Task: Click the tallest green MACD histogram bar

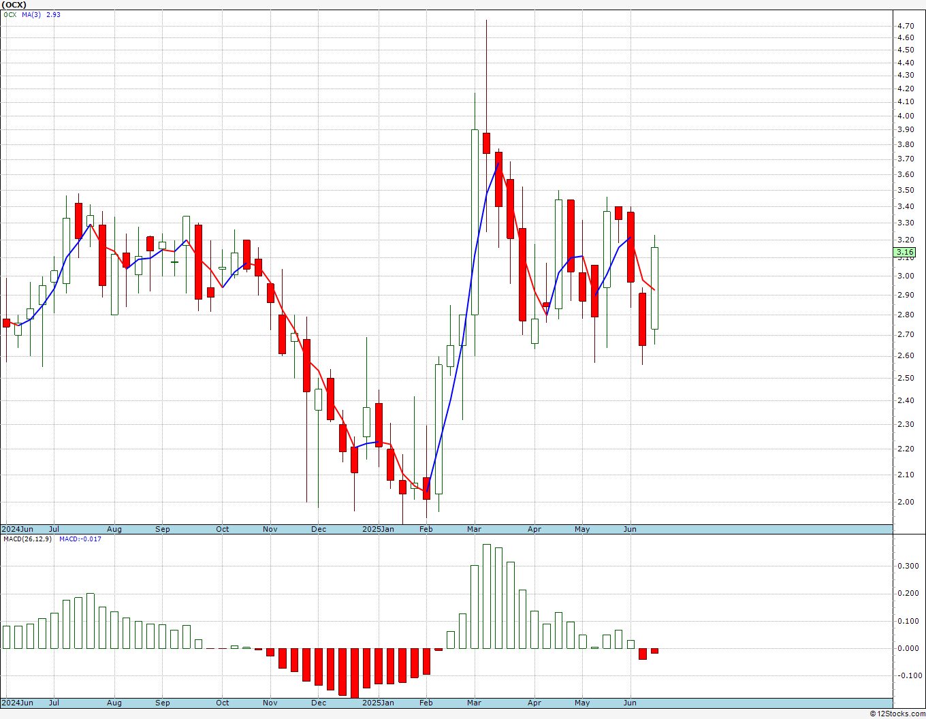Action: coord(486,596)
